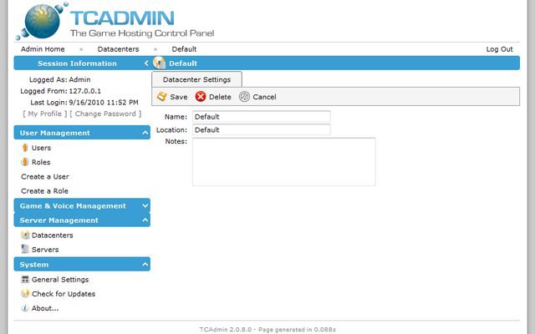
Task: Collapse the System section arrow
Action: [145, 265]
